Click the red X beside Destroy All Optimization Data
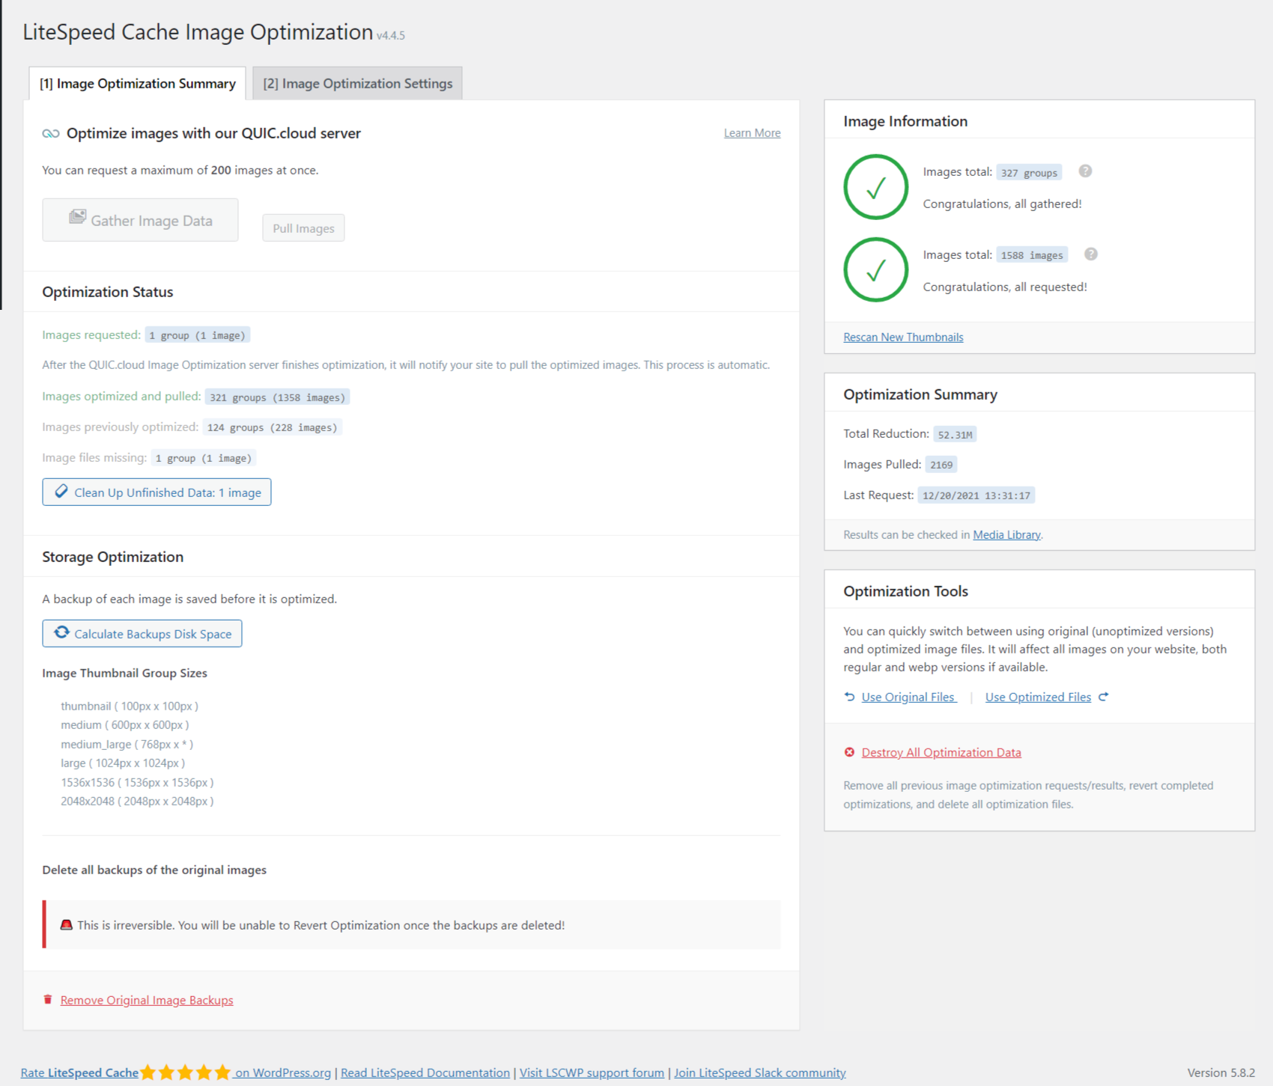This screenshot has height=1086, width=1273. (x=849, y=752)
